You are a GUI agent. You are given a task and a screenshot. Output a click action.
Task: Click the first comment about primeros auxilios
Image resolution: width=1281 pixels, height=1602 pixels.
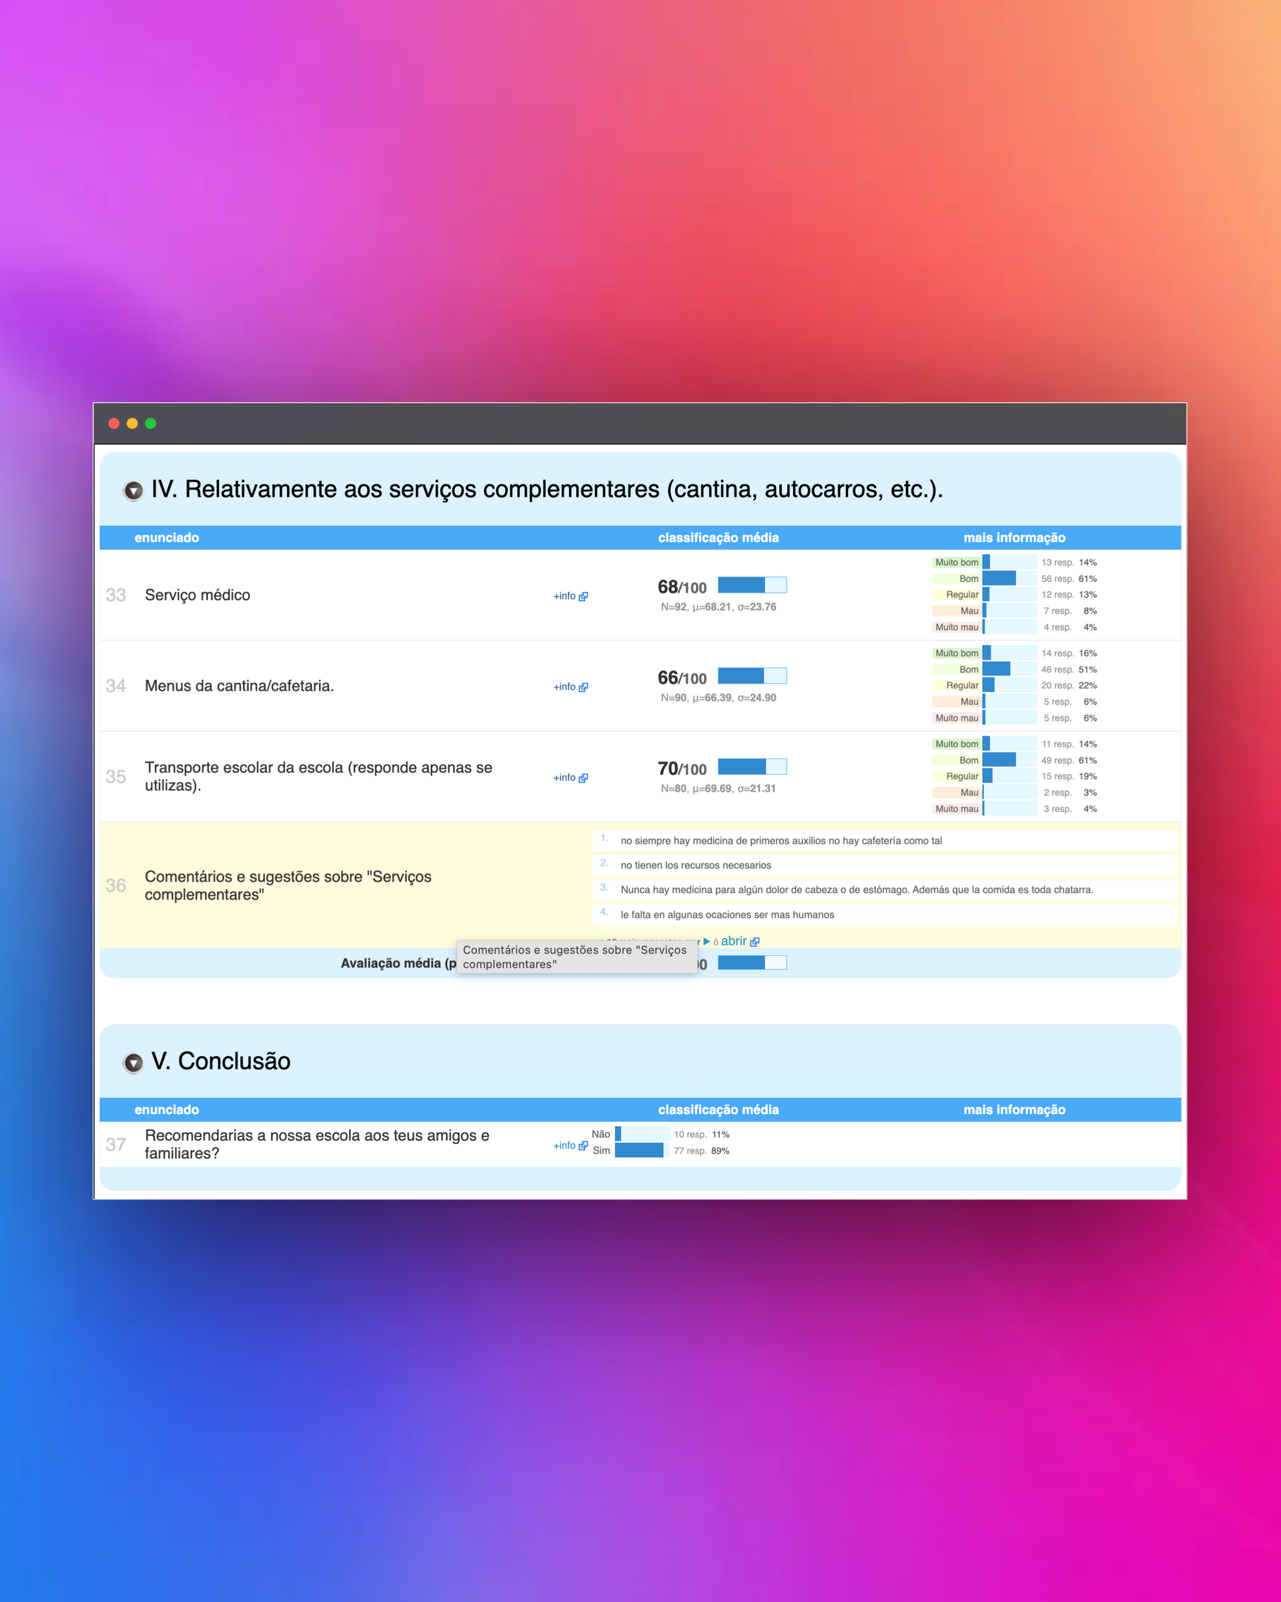coord(781,840)
